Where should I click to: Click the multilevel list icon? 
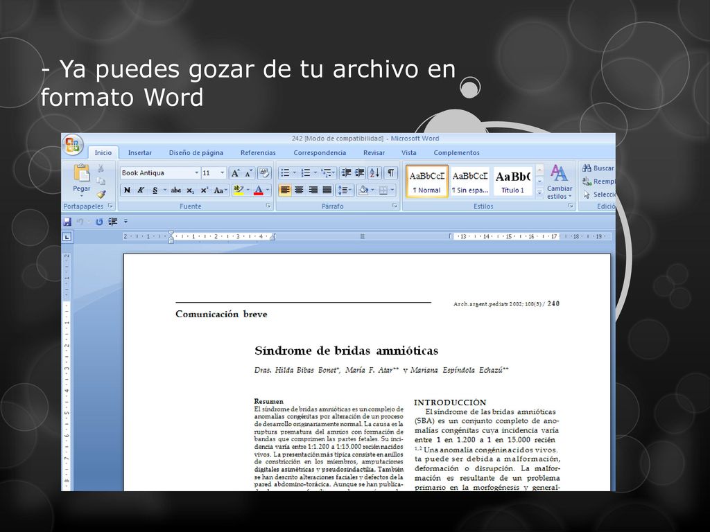click(327, 172)
